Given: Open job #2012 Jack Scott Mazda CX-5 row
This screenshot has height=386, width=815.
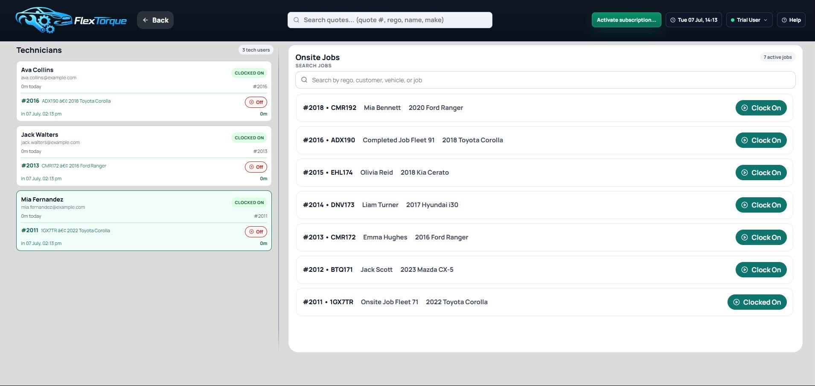Looking at the screenshot, I should coord(544,270).
